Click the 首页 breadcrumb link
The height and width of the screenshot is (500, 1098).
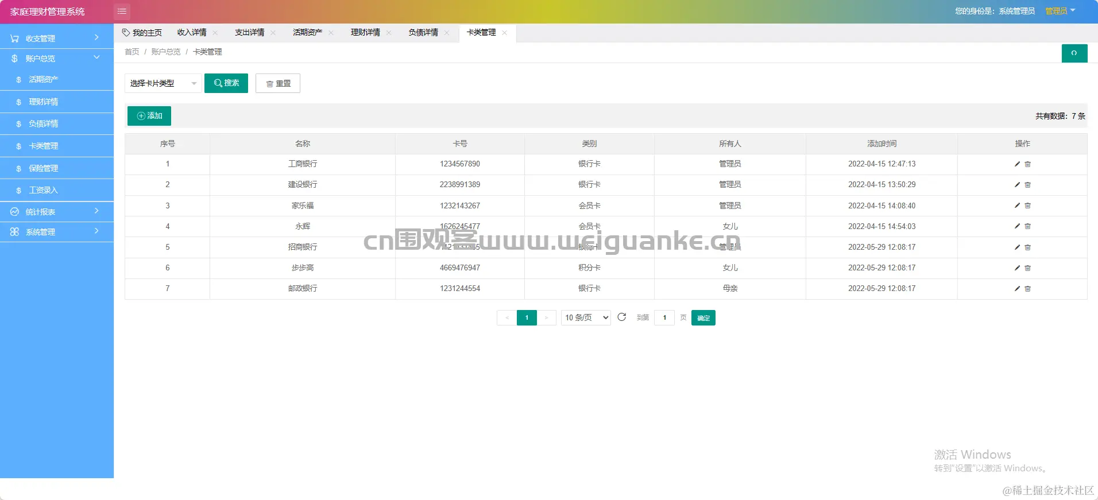(x=132, y=52)
